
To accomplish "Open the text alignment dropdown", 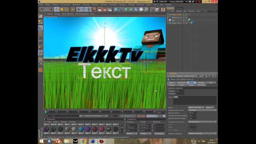I will (x=202, y=110).
